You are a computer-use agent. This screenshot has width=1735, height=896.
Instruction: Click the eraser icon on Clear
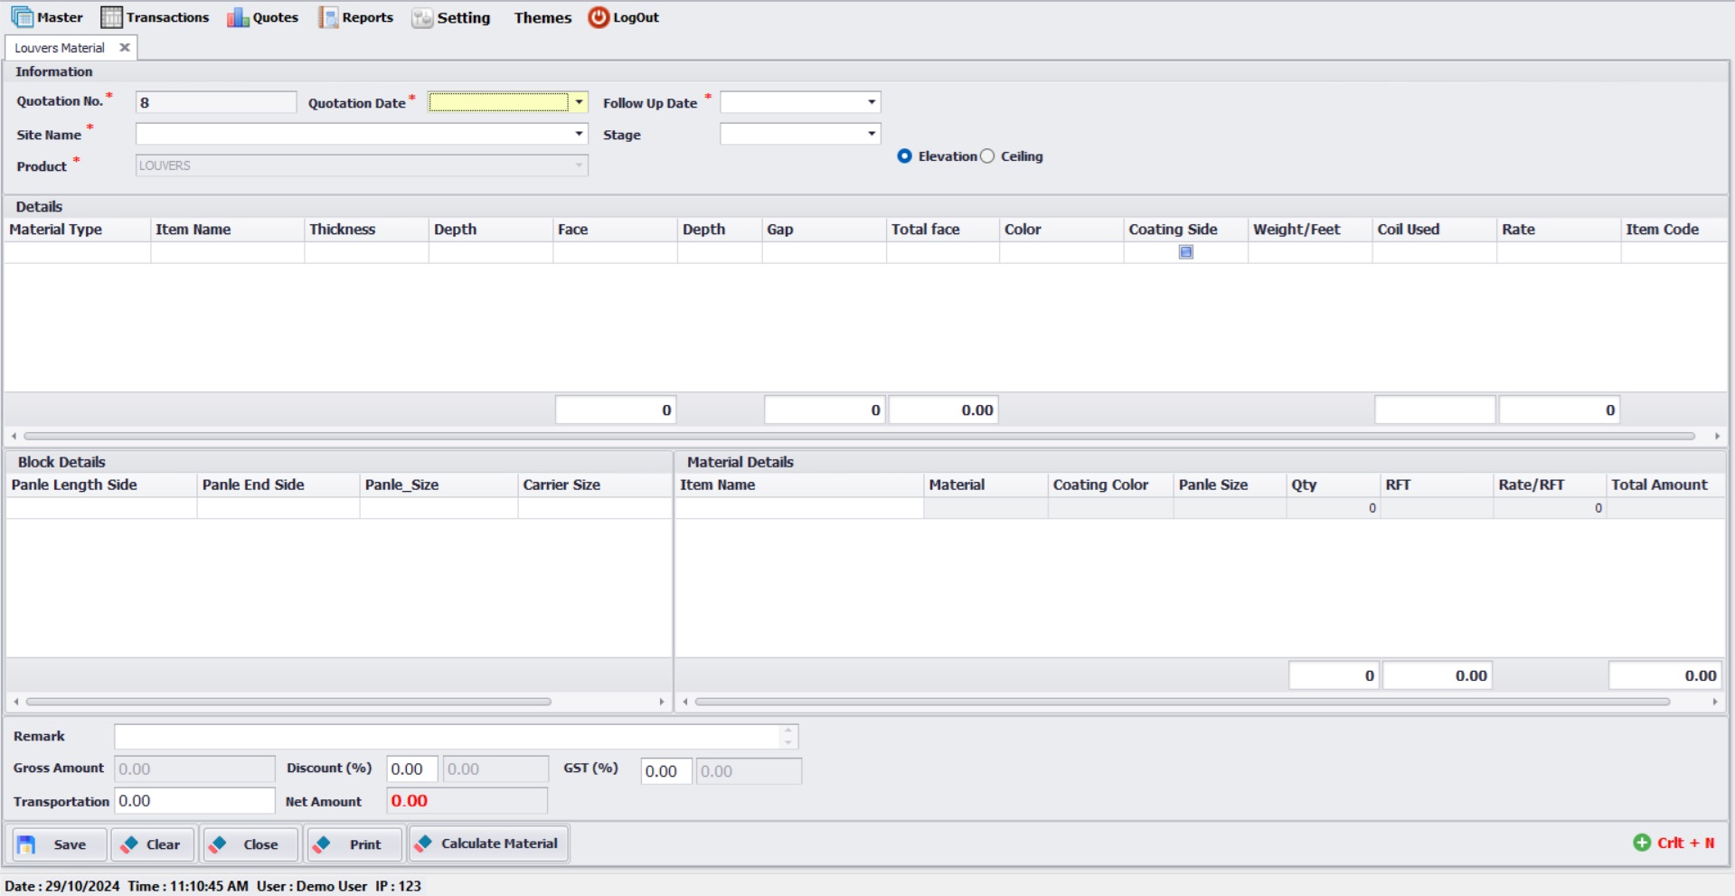[129, 844]
